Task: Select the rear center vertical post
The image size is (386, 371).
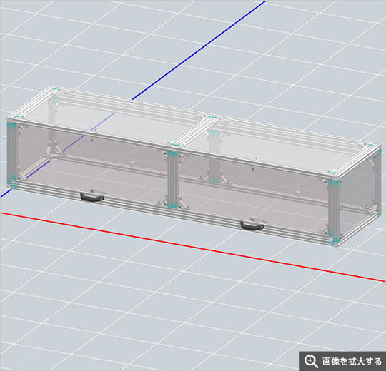Action: (214, 156)
